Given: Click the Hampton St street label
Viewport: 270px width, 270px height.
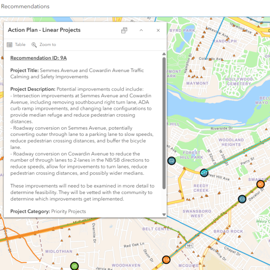Looking at the screenshot, I should pyautogui.click(x=188, y=63).
